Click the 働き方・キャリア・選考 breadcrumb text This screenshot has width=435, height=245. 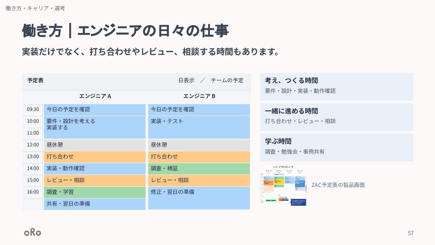35,8
